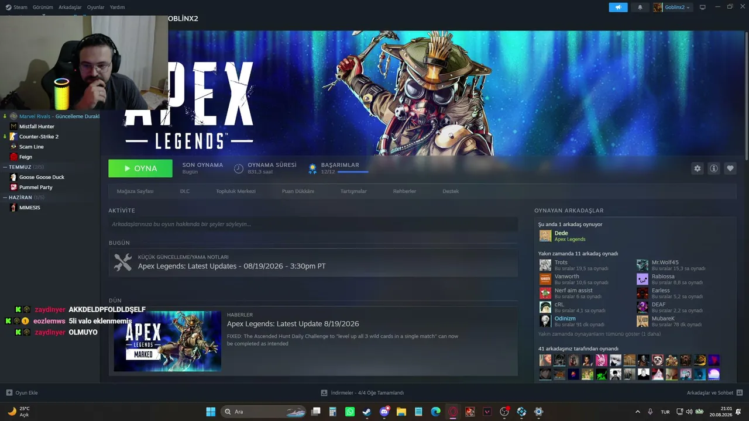The height and width of the screenshot is (421, 749).
Task: Click the activity comment input field
Action: coord(313,224)
